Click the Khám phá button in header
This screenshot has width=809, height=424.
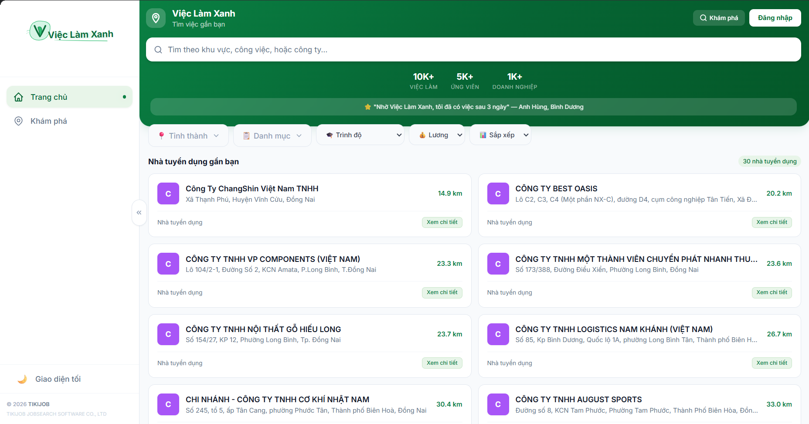coord(719,18)
